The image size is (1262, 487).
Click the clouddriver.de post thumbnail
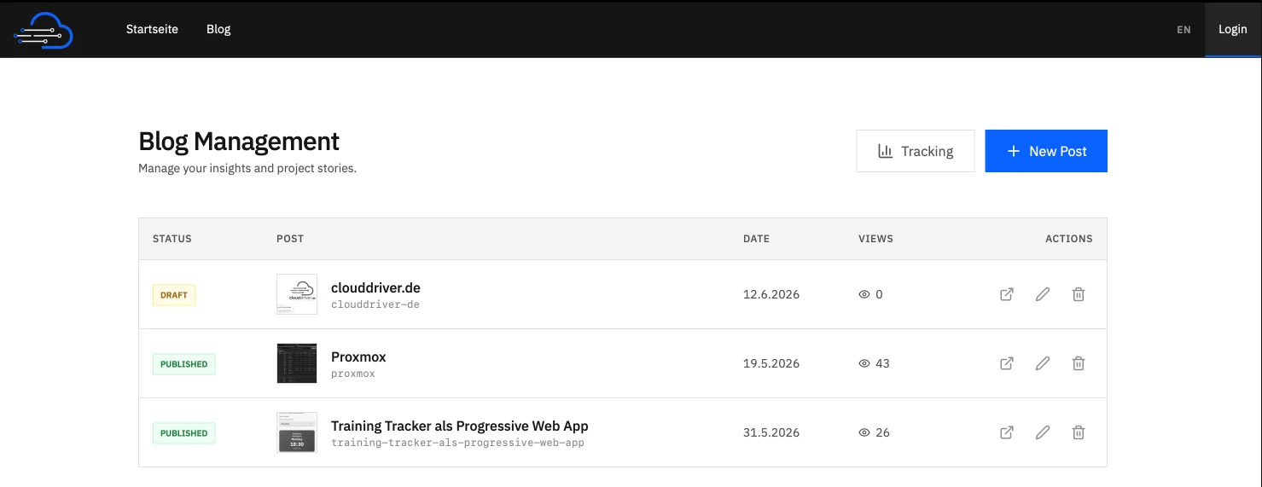click(297, 294)
